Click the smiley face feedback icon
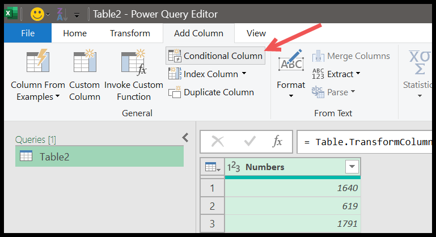 [37, 14]
